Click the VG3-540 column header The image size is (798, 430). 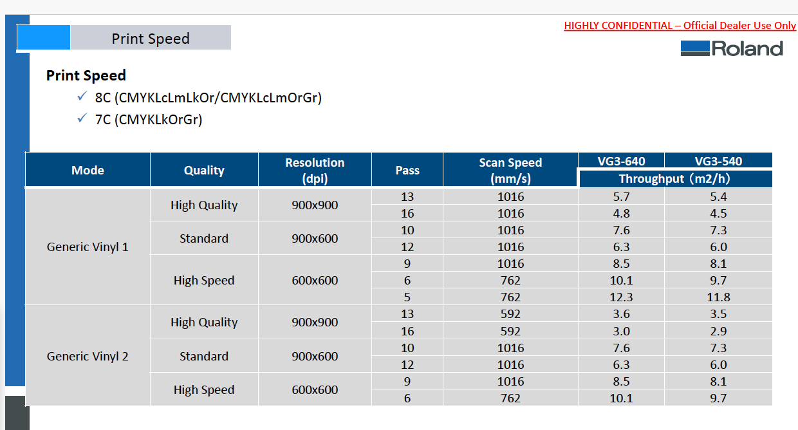(x=718, y=161)
